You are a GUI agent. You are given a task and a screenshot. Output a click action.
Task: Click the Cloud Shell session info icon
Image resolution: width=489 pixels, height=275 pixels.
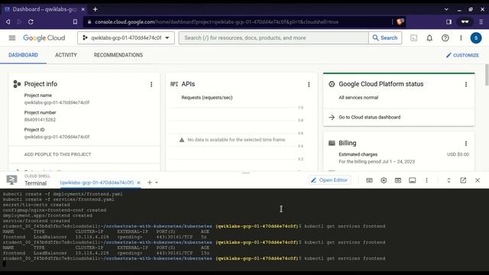(413, 180)
